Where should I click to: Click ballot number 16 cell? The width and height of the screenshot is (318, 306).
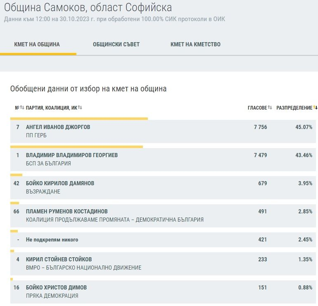click(17, 287)
